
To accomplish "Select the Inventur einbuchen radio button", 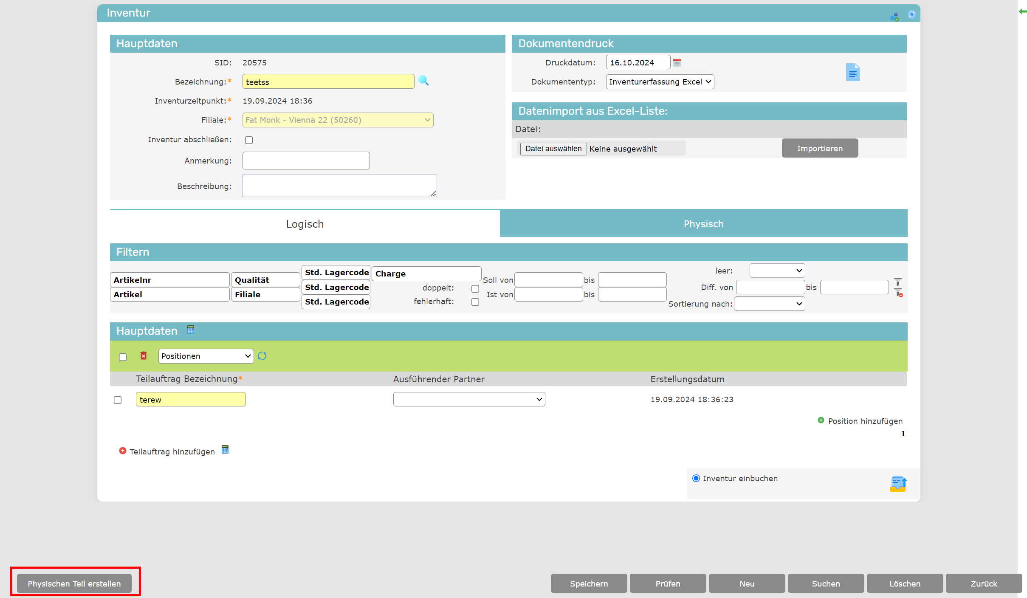I will (696, 478).
